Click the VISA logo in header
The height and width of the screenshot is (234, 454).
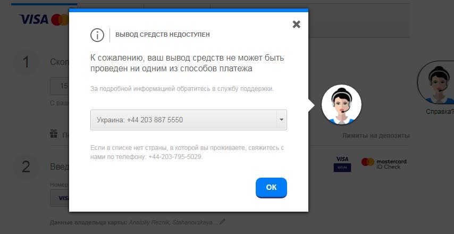(33, 20)
